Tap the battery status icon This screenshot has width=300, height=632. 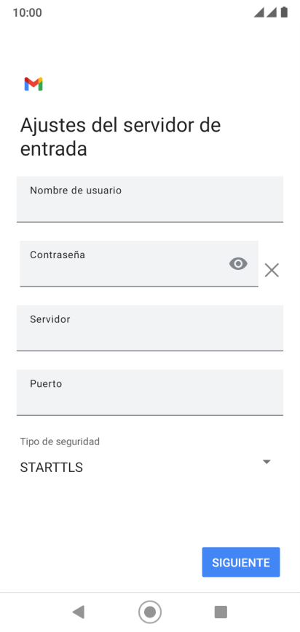(284, 12)
